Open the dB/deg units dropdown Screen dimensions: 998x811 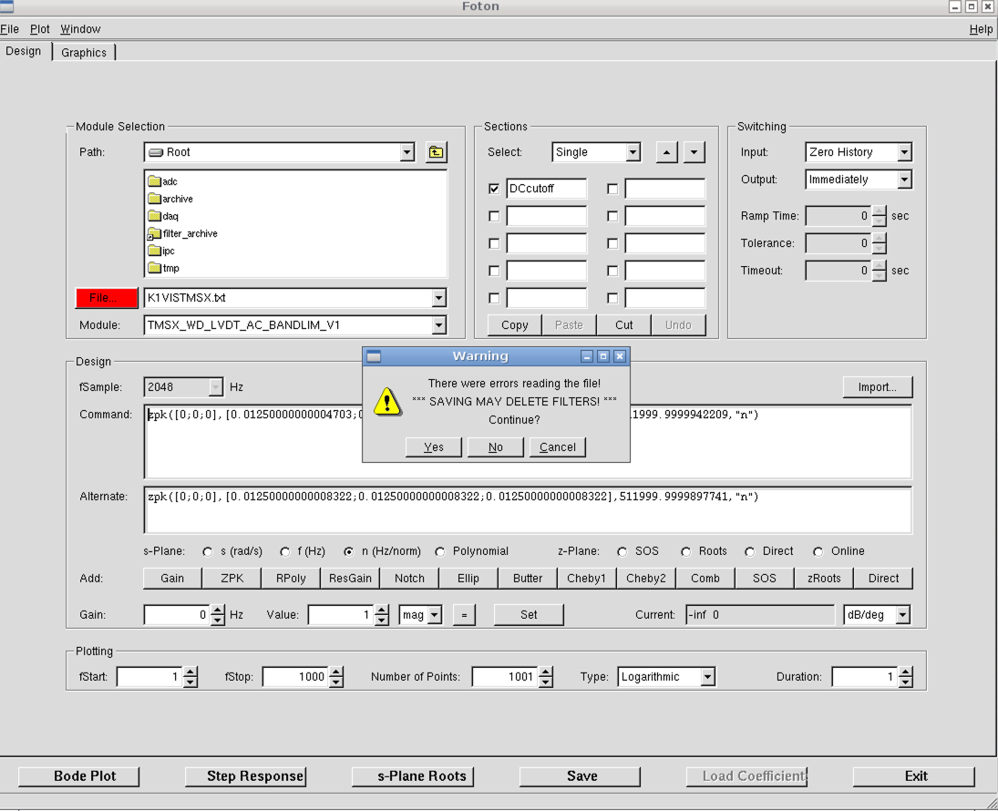point(902,615)
